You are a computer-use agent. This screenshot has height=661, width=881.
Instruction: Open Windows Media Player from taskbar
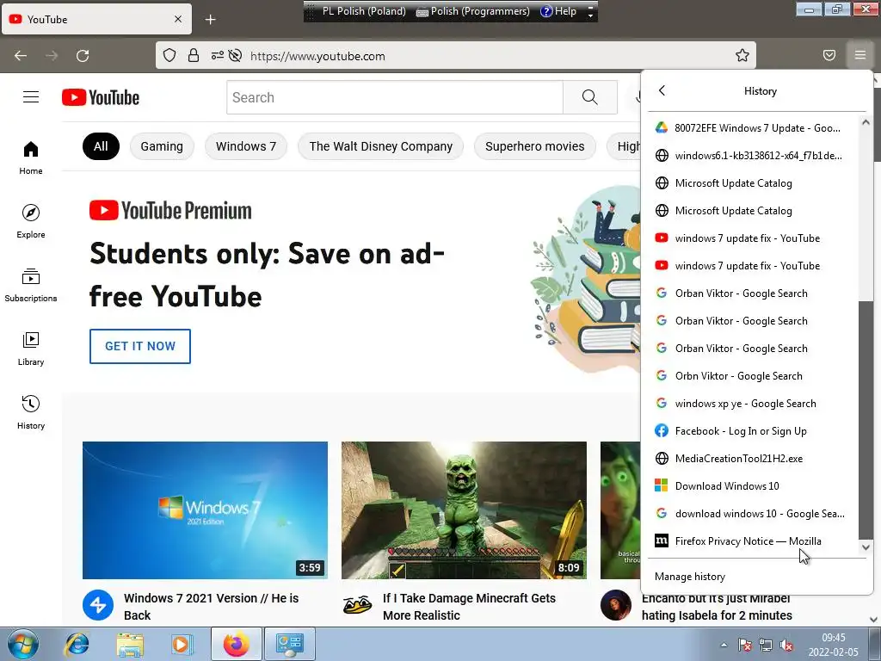coord(182,644)
